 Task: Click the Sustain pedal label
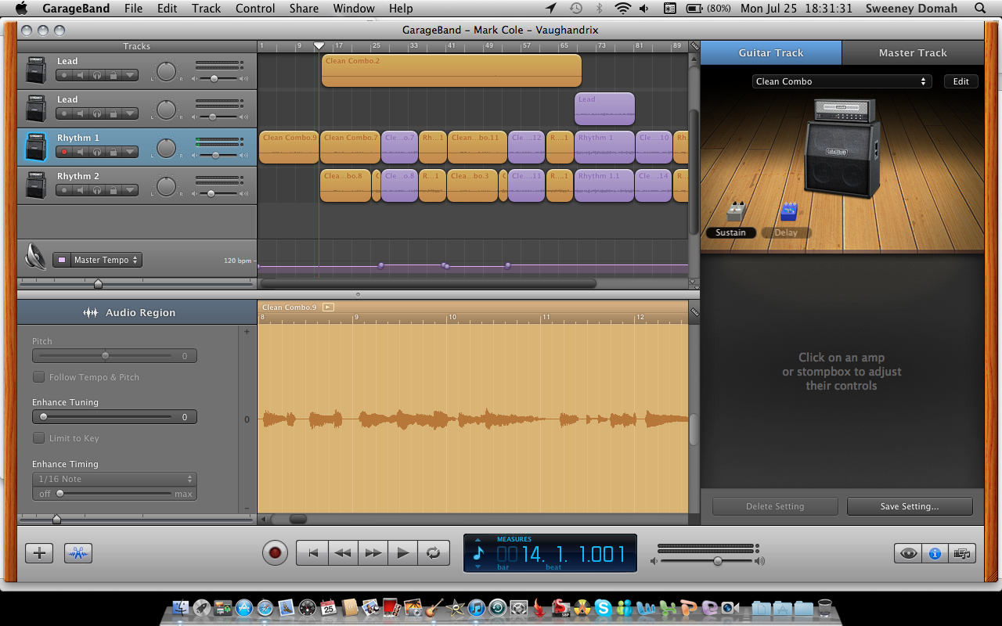point(730,232)
